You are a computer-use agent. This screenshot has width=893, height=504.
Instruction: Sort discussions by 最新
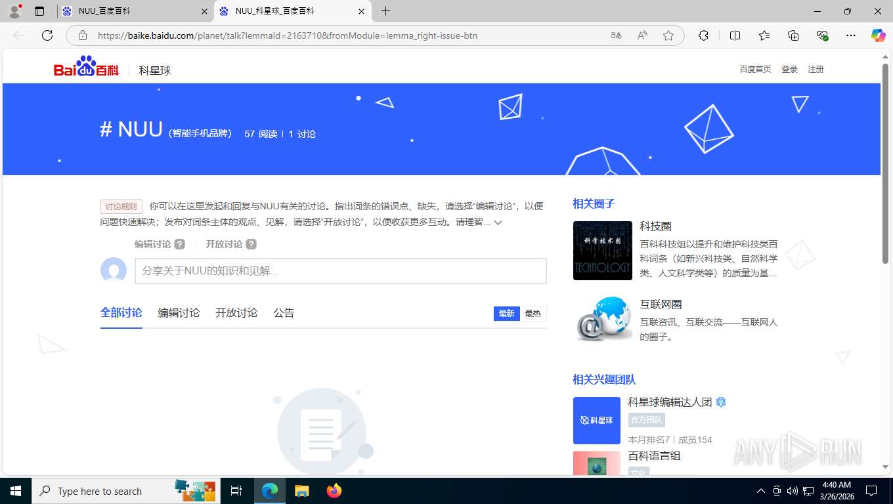pyautogui.click(x=506, y=314)
